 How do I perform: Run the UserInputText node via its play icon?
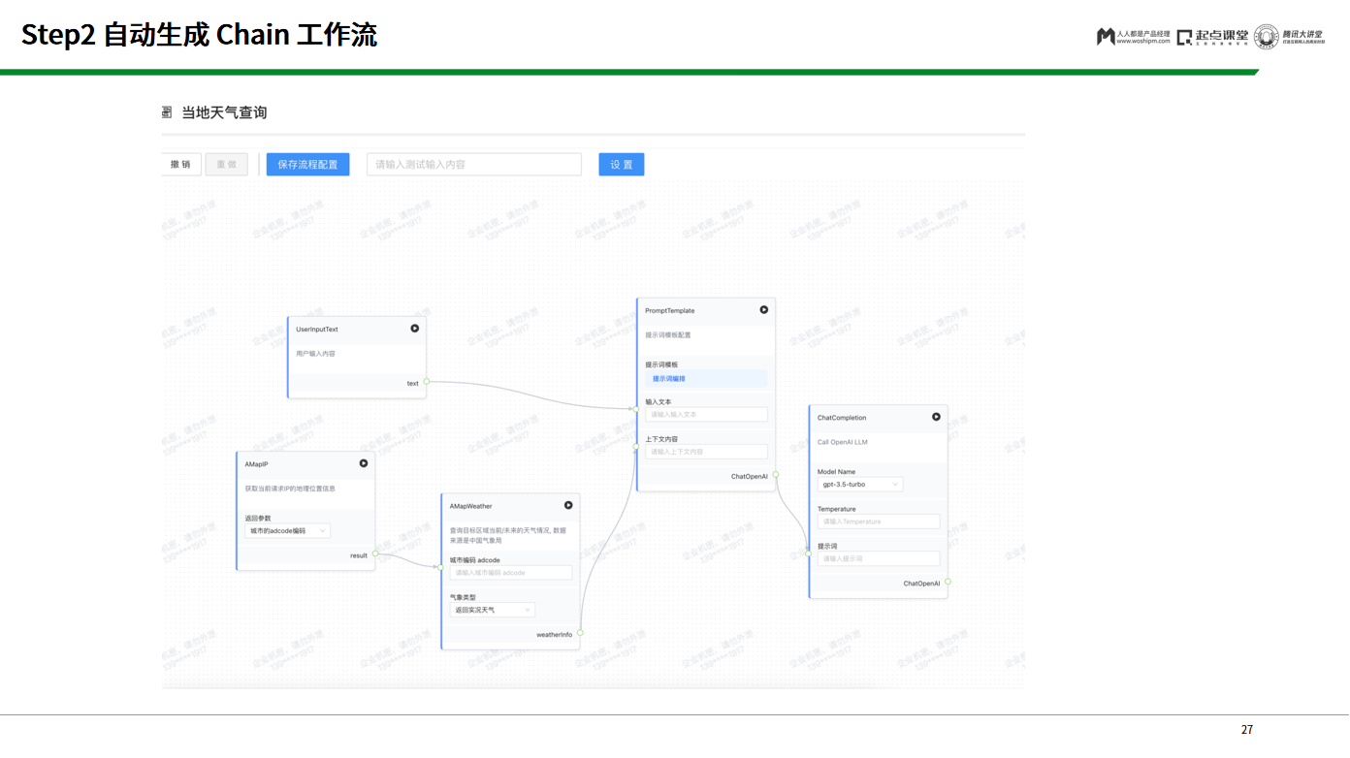point(415,329)
